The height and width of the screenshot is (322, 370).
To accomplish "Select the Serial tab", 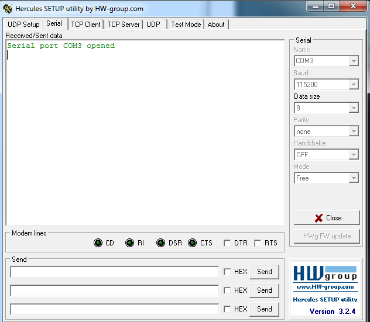I will (54, 23).
